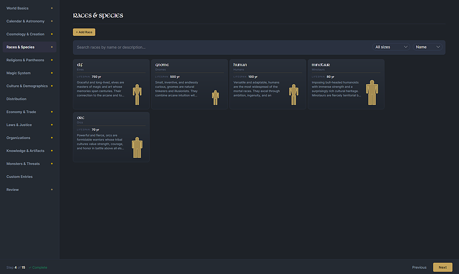459x274 pixels.
Task: Click the Minotaur body silhouette icon
Action: coord(372,92)
